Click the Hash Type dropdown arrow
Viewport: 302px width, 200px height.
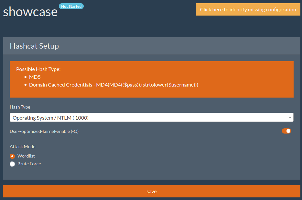pyautogui.click(x=290, y=117)
